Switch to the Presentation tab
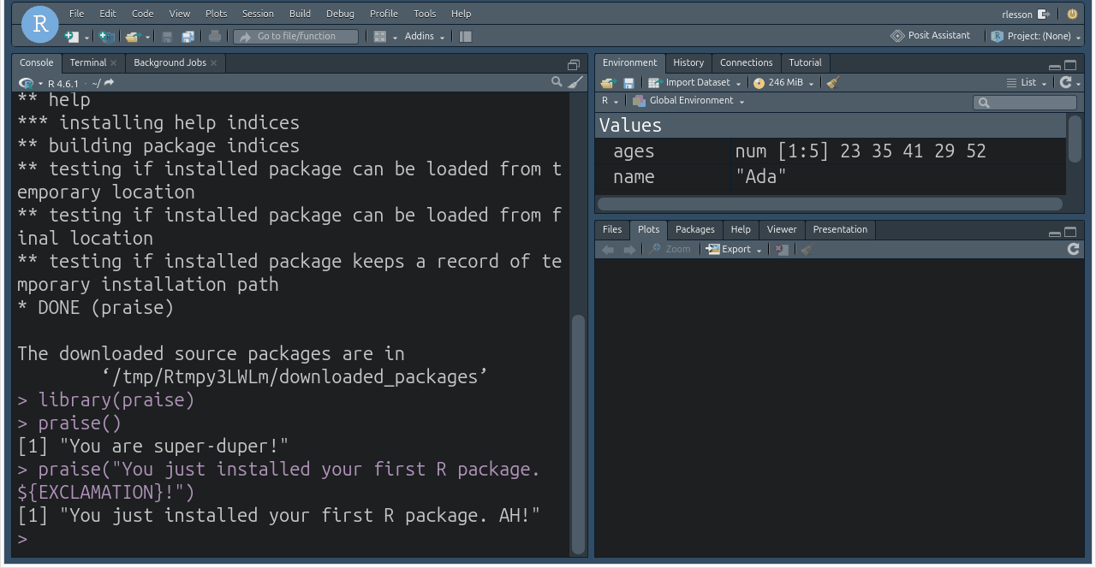1096x568 pixels. click(x=840, y=229)
